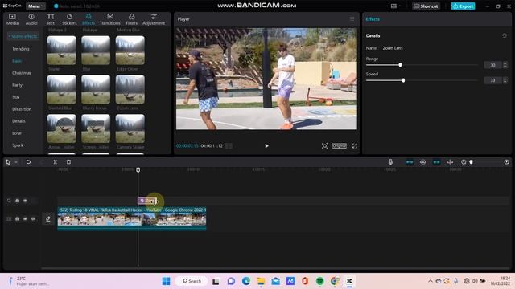Open the Original aspect ratio selector
Screen dimensions: 515x289
340,146
